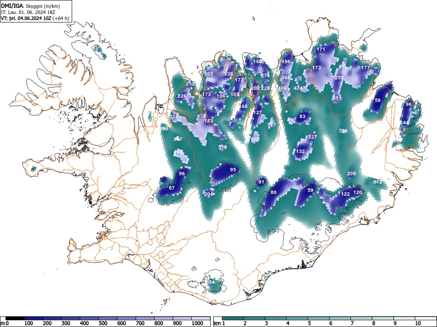Pick the 144 value in the east
Screen dimensions: 437x327
pos(404,123)
